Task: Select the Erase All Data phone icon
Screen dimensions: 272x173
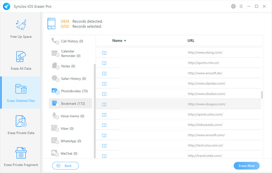Action: tap(21, 57)
